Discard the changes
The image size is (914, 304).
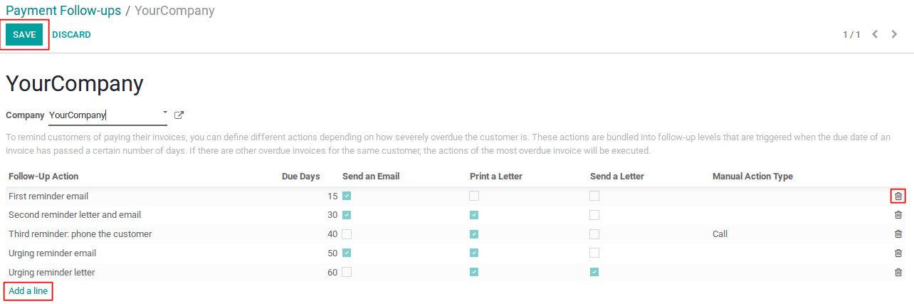pos(71,34)
